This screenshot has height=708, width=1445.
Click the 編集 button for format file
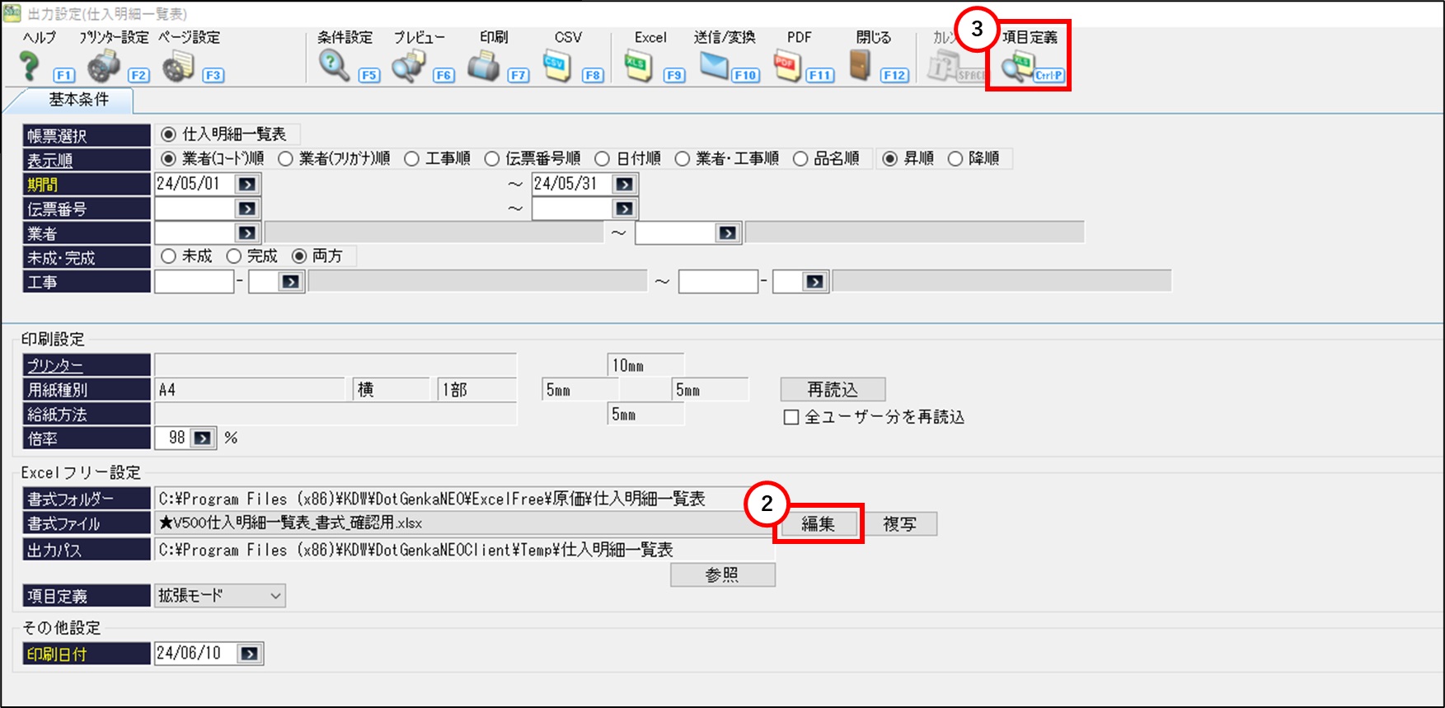[818, 524]
